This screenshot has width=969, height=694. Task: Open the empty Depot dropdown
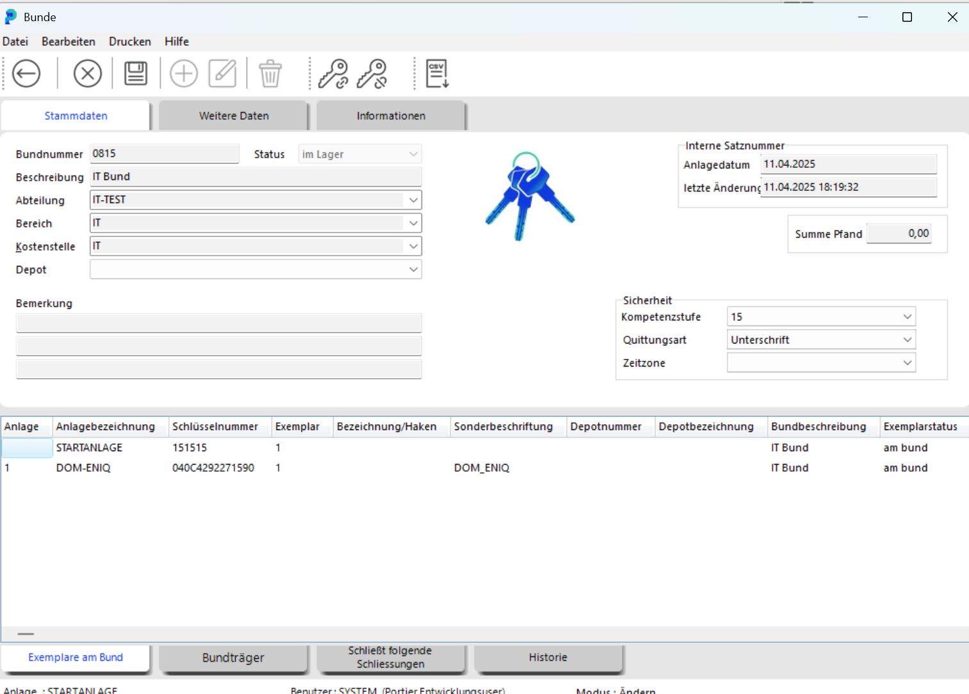point(413,270)
